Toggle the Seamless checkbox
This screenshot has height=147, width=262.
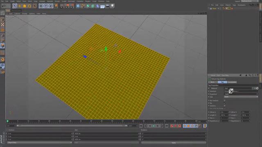[x=224, y=106]
